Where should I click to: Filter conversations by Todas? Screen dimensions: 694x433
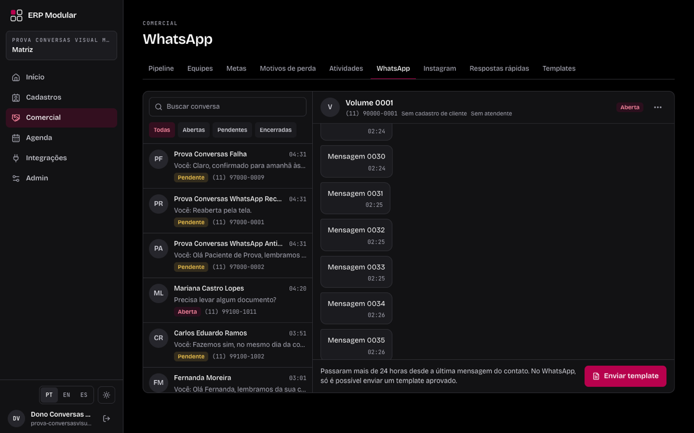click(x=162, y=130)
